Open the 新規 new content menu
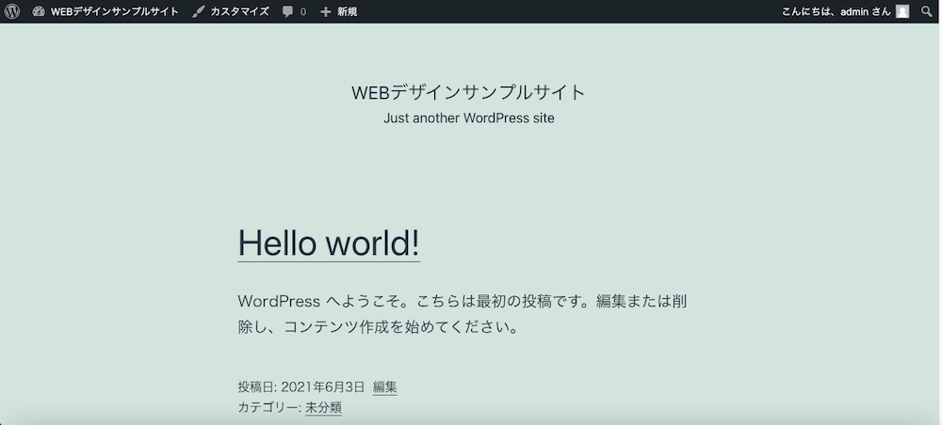 [x=347, y=11]
